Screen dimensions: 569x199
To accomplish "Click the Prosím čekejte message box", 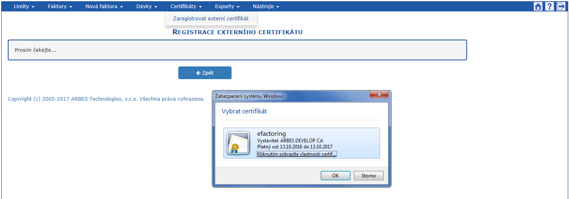I will click(237, 50).
